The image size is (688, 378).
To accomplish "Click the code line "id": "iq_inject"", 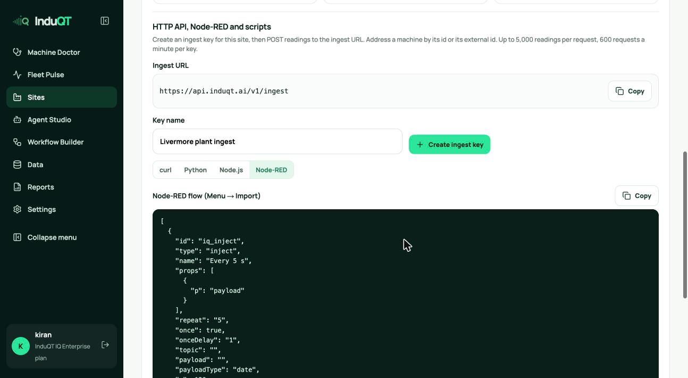I will tap(209, 241).
